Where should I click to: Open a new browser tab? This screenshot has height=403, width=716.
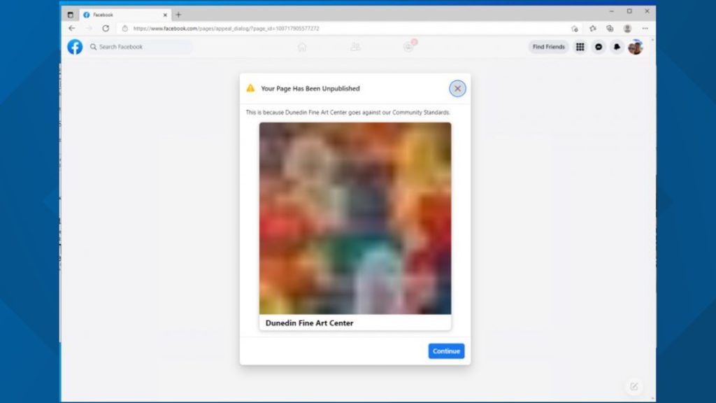178,15
